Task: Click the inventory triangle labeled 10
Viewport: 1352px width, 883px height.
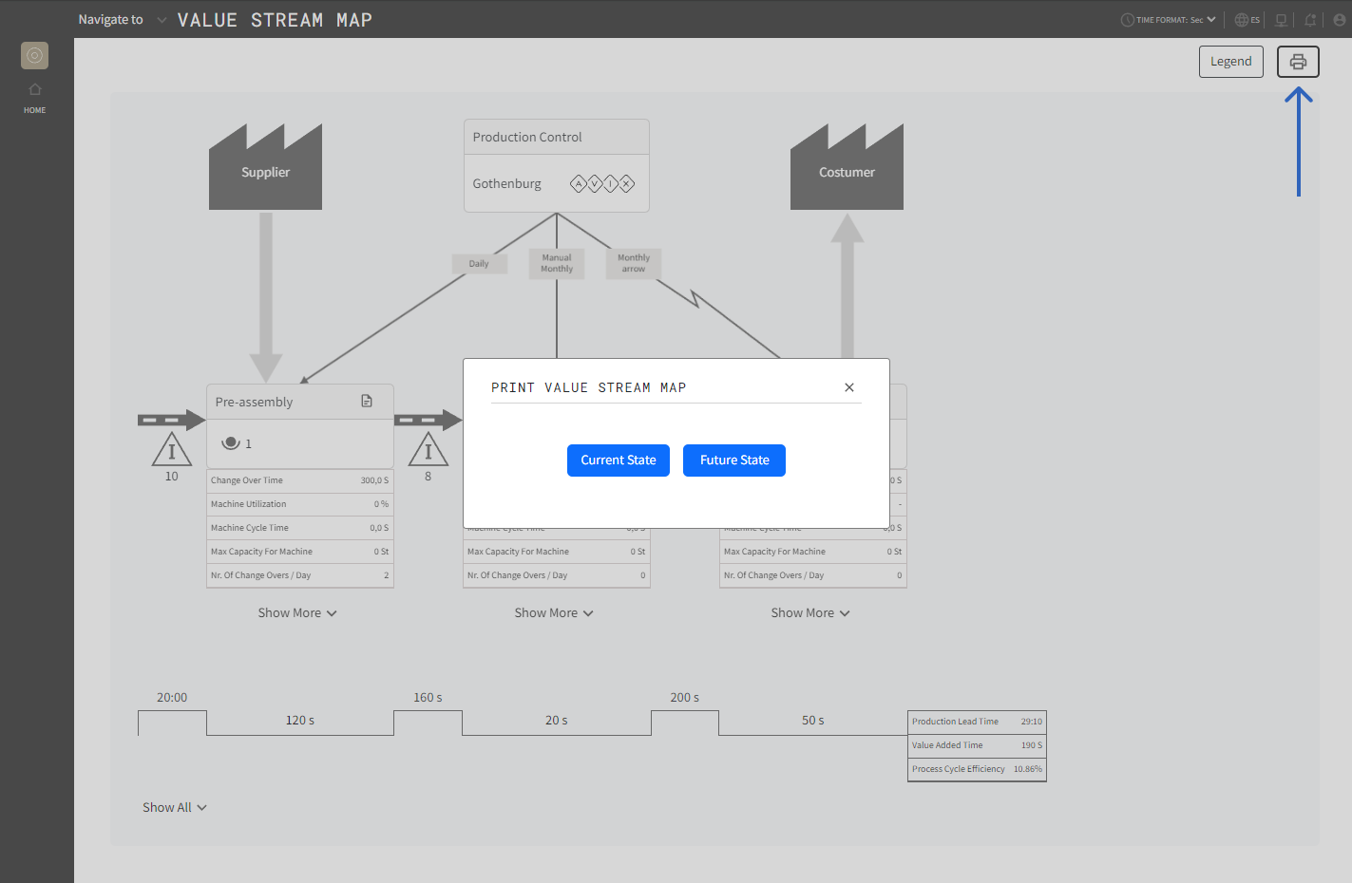Action: [172, 450]
